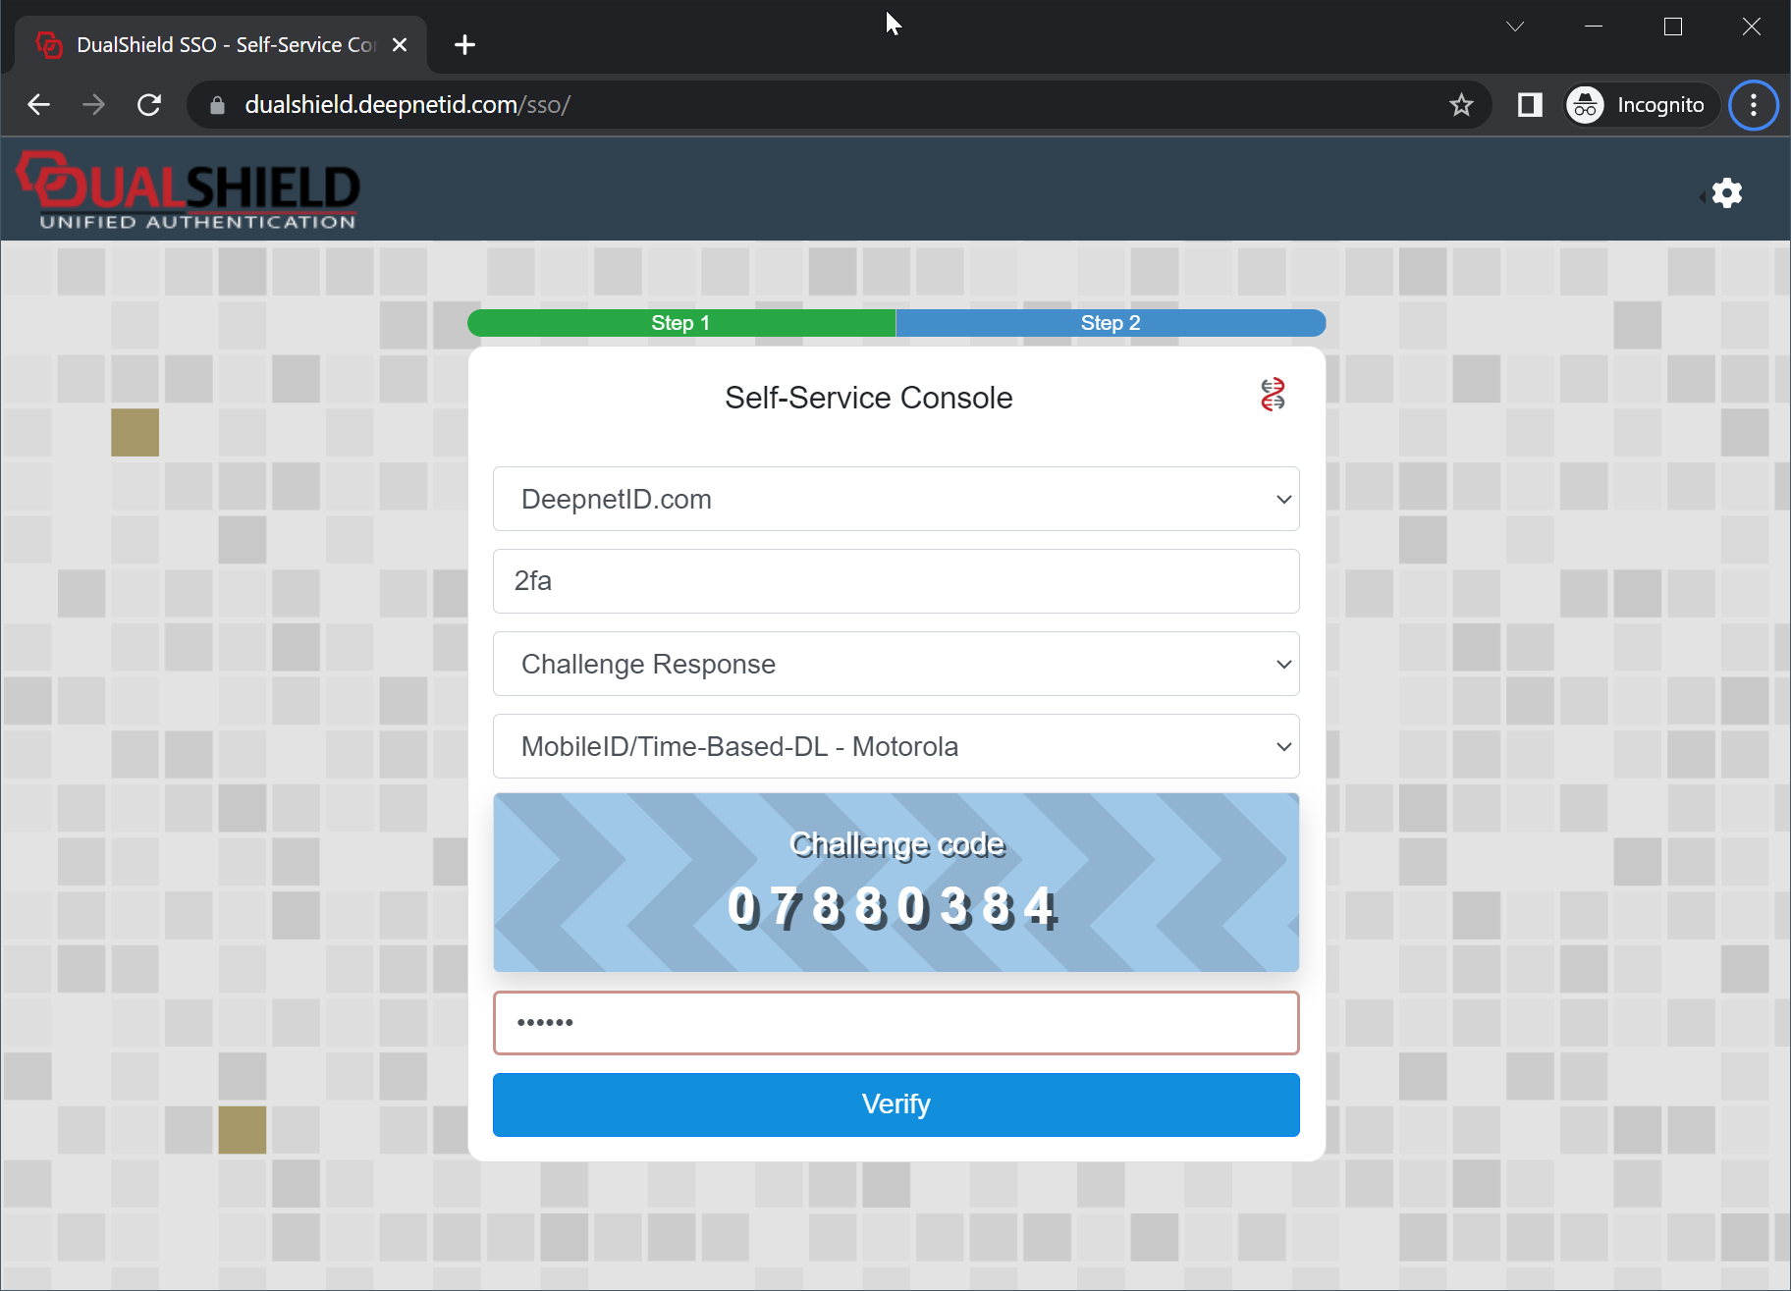Open the Incognito profile indicator
The image size is (1791, 1291).
(1640, 105)
